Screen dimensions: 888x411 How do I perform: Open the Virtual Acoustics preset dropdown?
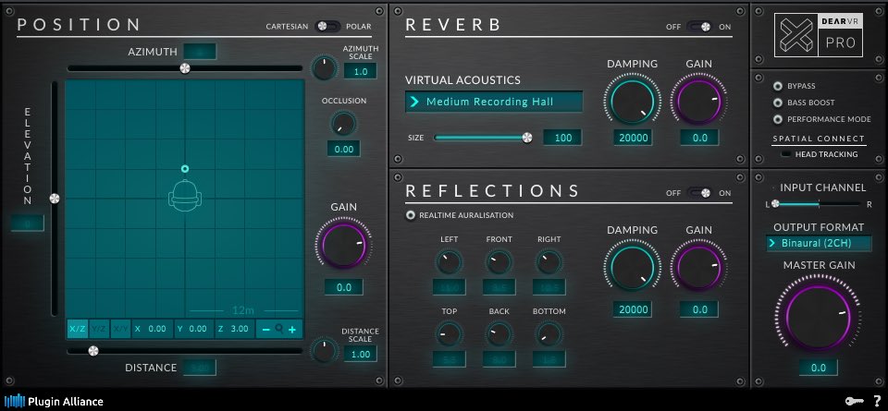coord(494,102)
